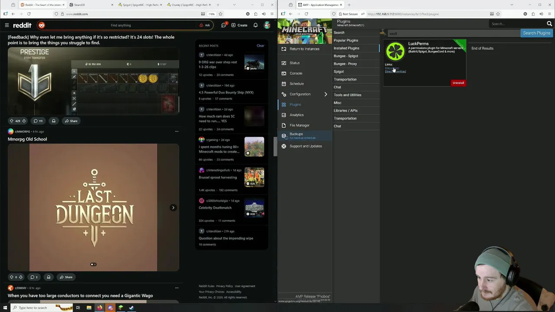Reload the AMP browser page

point(306,14)
